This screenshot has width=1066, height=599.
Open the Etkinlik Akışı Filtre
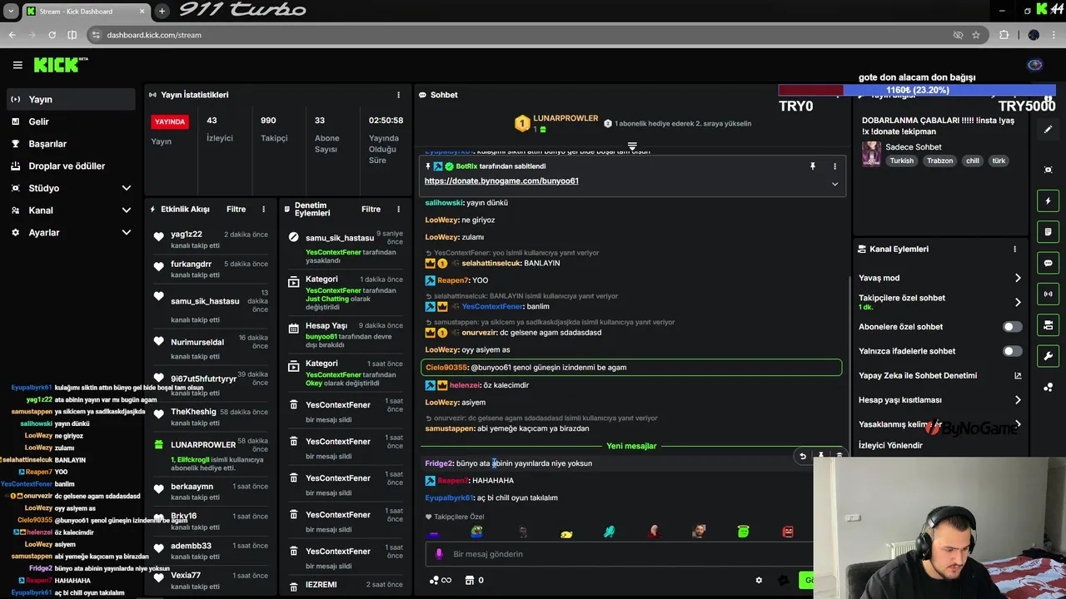coord(237,210)
